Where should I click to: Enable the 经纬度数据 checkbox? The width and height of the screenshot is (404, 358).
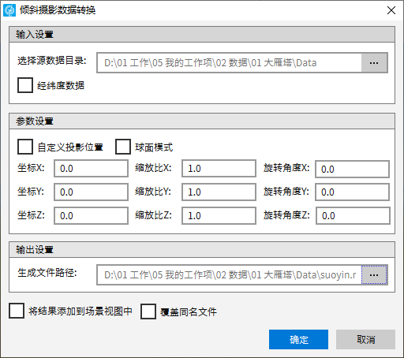click(x=25, y=85)
